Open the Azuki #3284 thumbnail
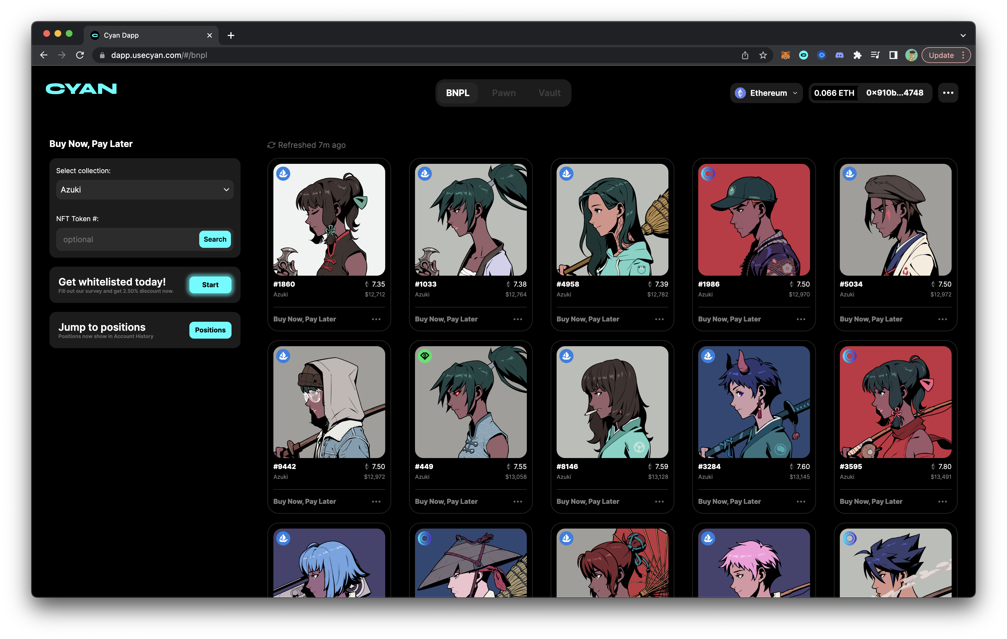 754,402
